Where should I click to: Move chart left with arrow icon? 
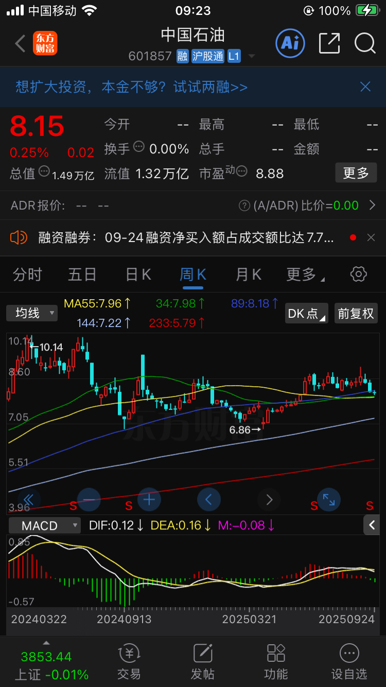209,499
